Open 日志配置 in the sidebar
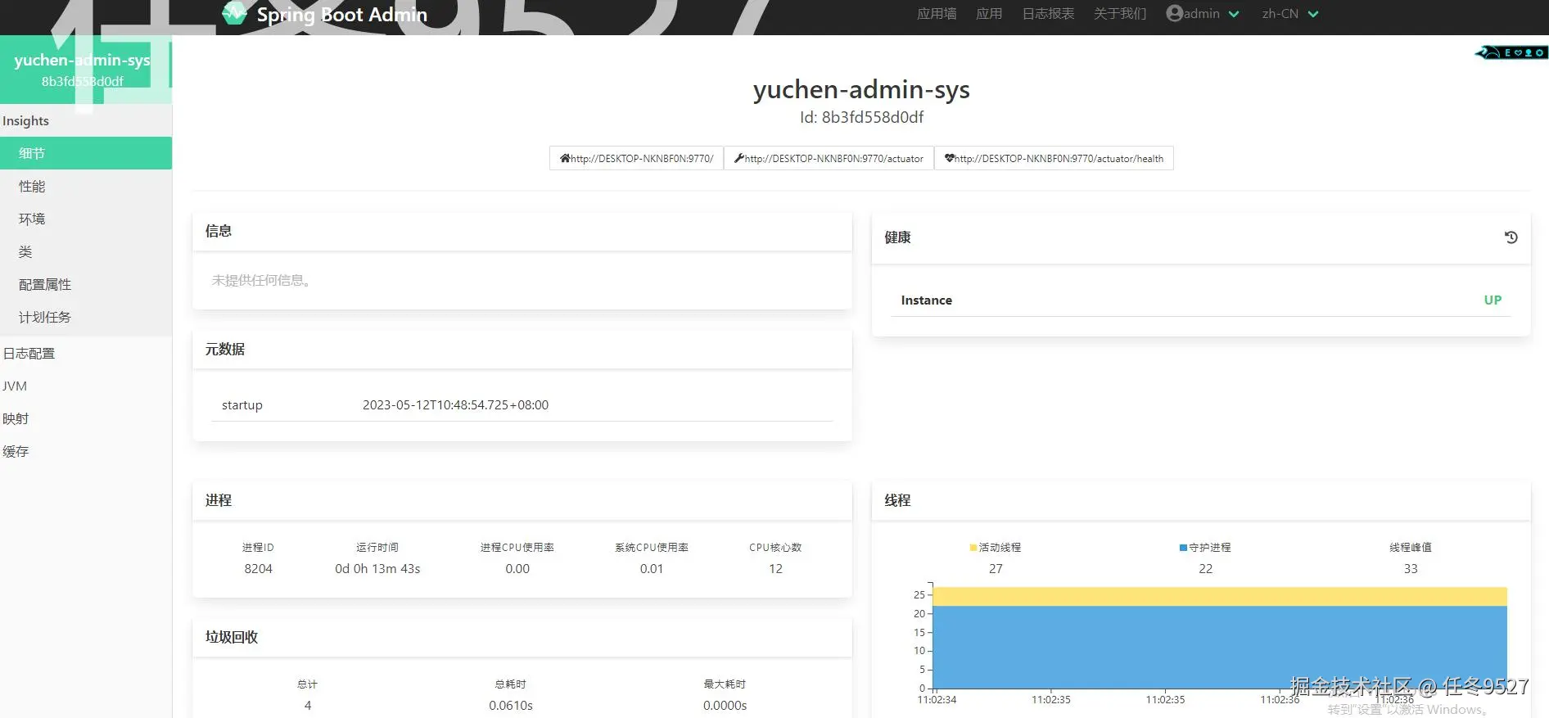1549x718 pixels. [x=86, y=353]
